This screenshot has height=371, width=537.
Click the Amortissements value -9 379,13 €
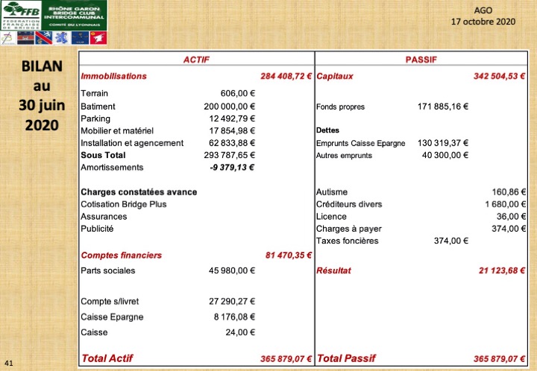[232, 167]
